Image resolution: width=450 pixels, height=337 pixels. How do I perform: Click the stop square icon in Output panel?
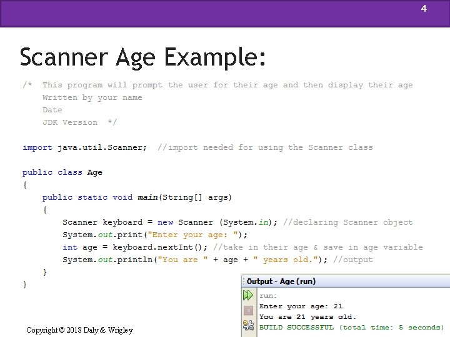click(248, 310)
